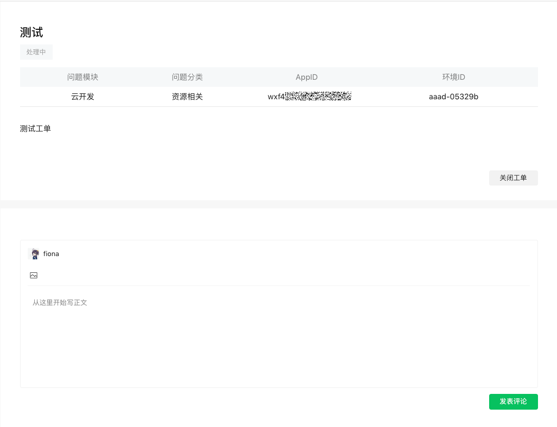Click the 资源相关 cell value
557x427 pixels.
187,97
